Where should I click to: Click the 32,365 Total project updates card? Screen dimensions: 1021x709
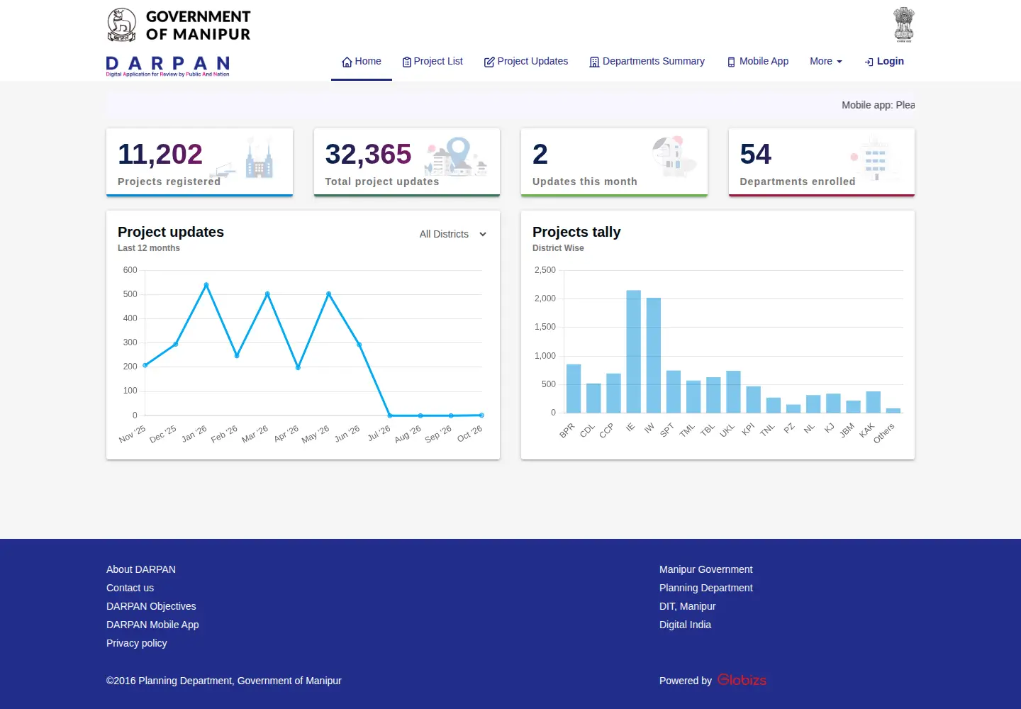coord(407,162)
